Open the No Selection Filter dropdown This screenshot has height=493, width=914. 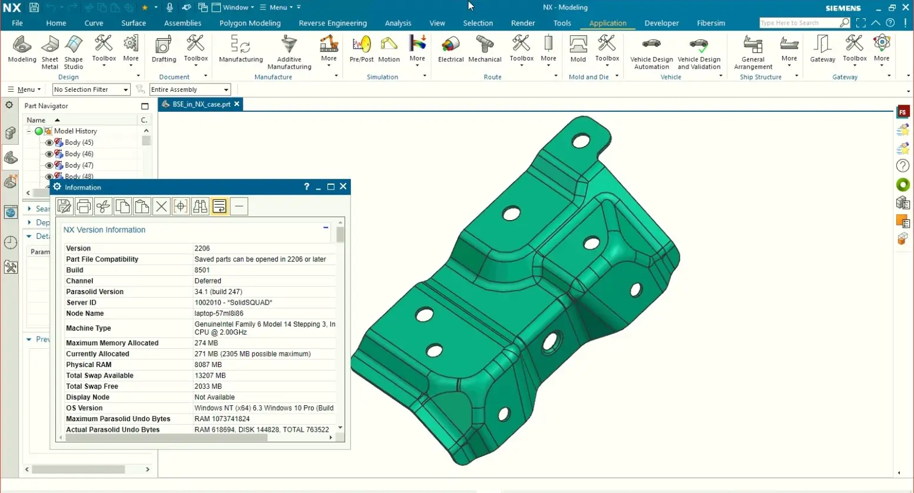click(x=91, y=89)
